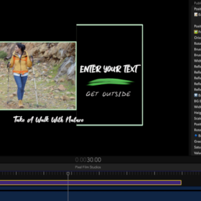
Task: Click the notepad icon in the inspector
Action: click(x=196, y=15)
